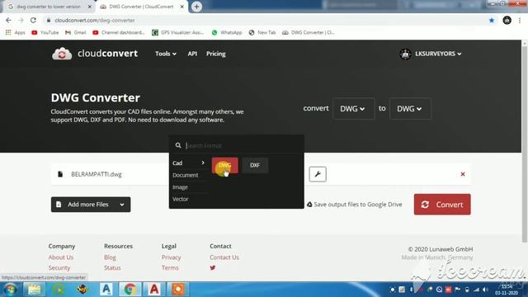Choose DXF as output format
This screenshot has width=528, height=297.
(255, 165)
